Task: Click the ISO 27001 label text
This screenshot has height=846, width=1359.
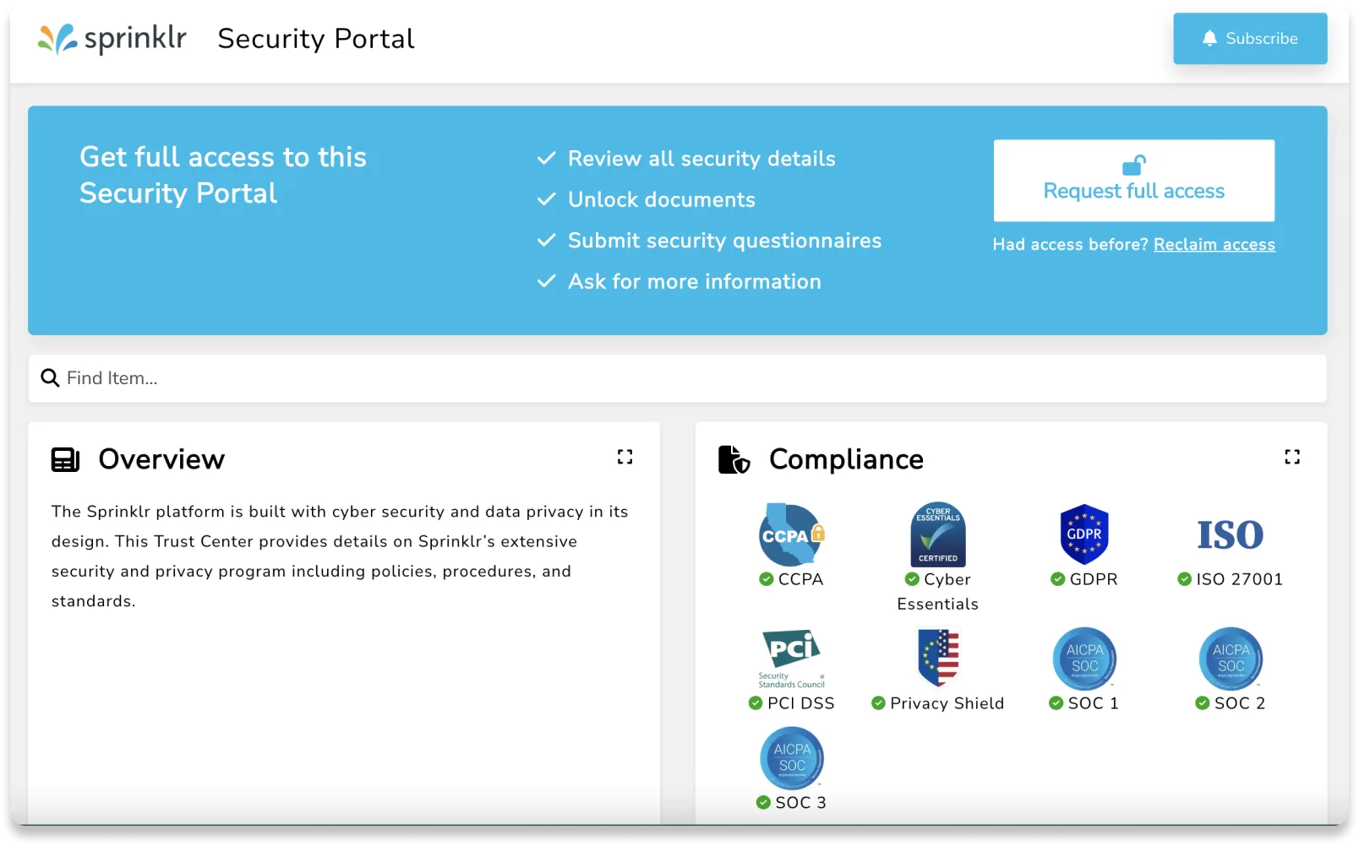Action: pos(1239,579)
